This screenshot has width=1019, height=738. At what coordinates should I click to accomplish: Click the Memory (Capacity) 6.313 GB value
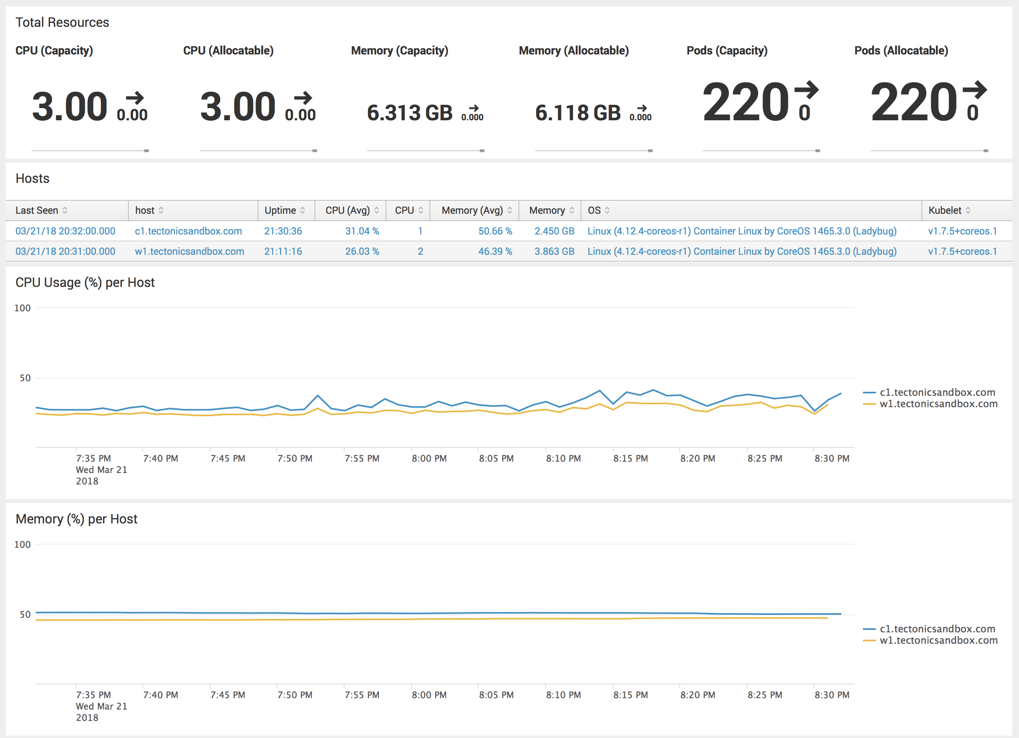(410, 113)
